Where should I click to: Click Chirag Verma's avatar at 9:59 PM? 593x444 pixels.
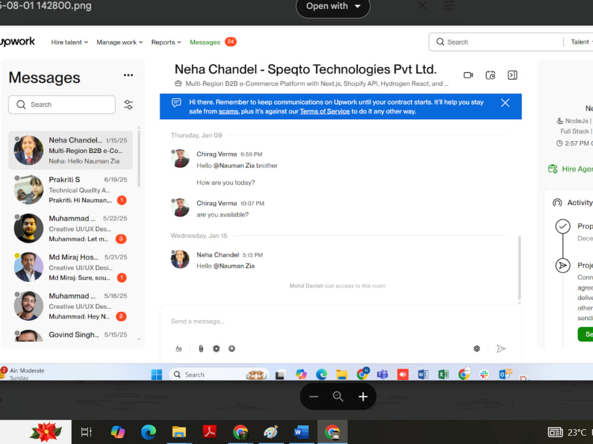[x=180, y=158]
